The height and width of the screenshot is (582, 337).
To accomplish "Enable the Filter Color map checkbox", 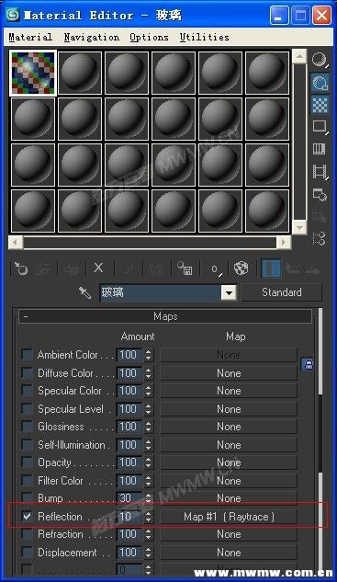I will (27, 480).
